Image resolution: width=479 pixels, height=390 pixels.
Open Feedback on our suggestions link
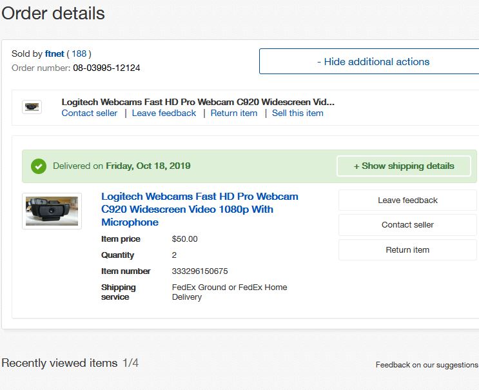[427, 365]
